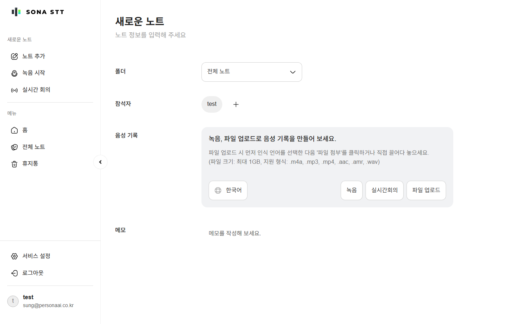Click the recording start microphone icon
The height and width of the screenshot is (324, 518).
tap(14, 73)
